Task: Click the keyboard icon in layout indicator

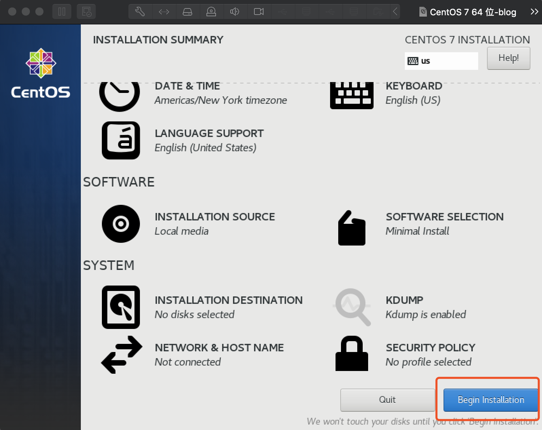Action: tap(413, 61)
